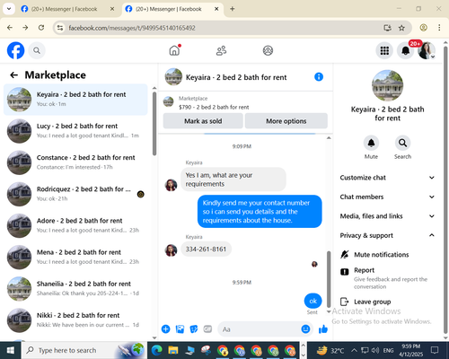This screenshot has height=359, width=449.
Task: Collapse the Privacy & support section
Action: (x=387, y=235)
